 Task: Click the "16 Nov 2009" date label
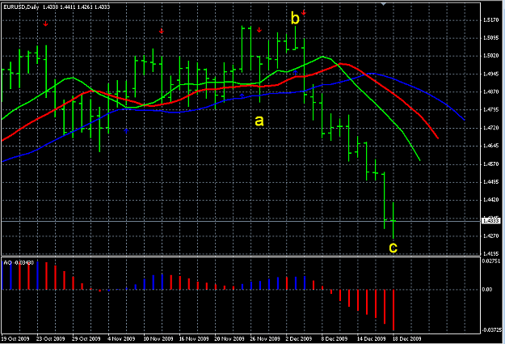coord(194,339)
